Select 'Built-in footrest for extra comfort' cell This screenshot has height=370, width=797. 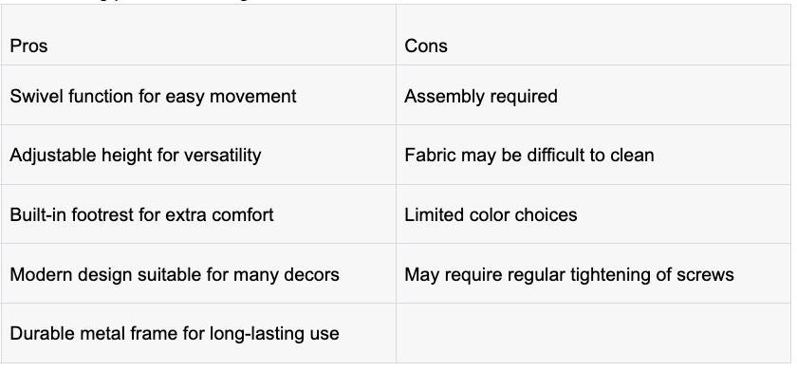(x=198, y=214)
